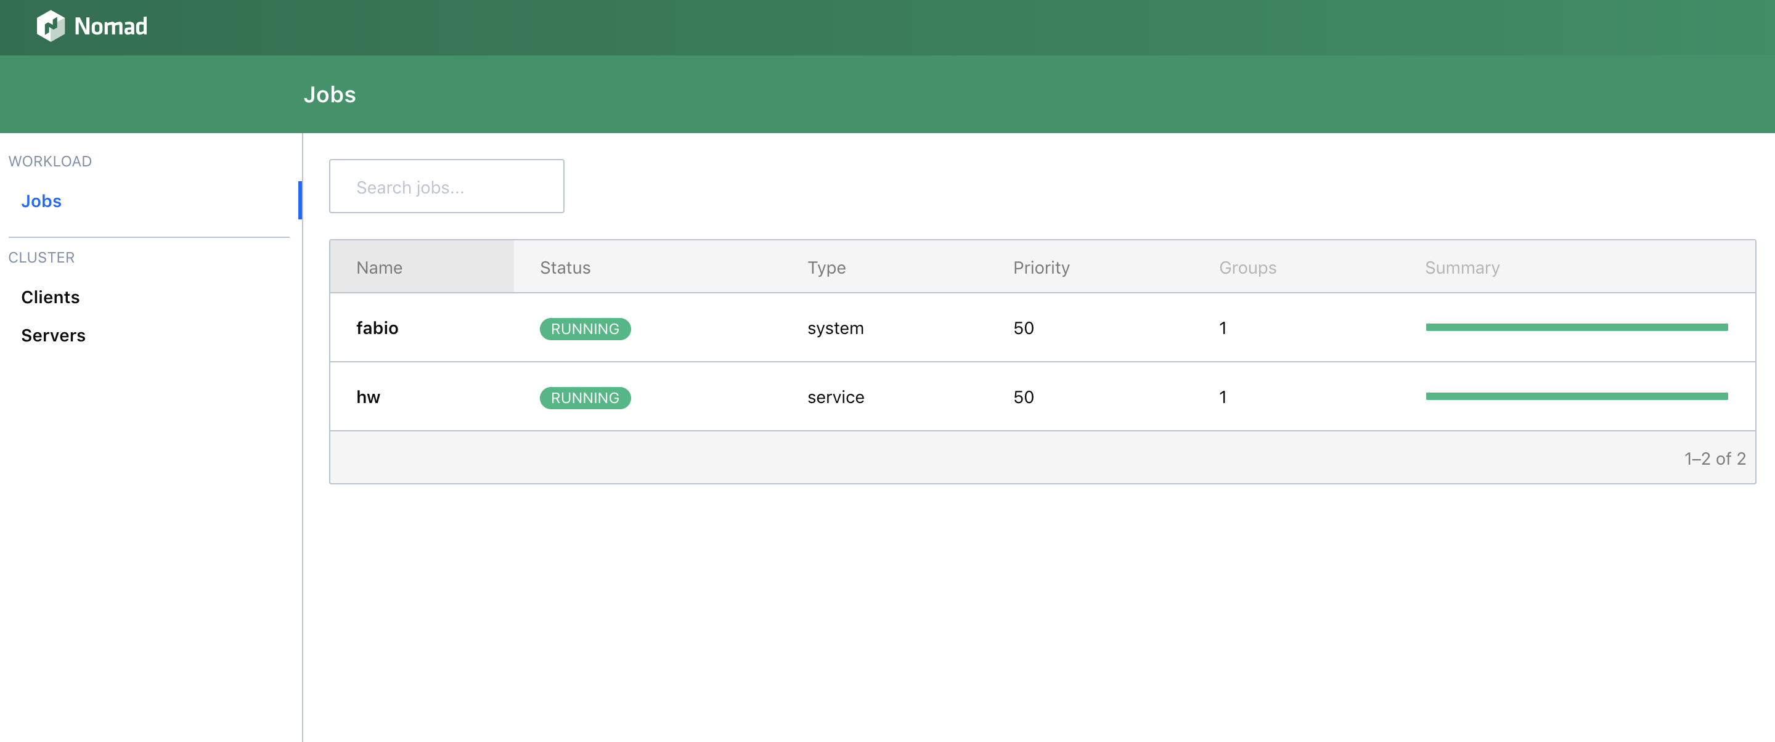Viewport: 1775px width, 742px height.
Task: Click fabio allocation summary bar
Action: [1577, 327]
